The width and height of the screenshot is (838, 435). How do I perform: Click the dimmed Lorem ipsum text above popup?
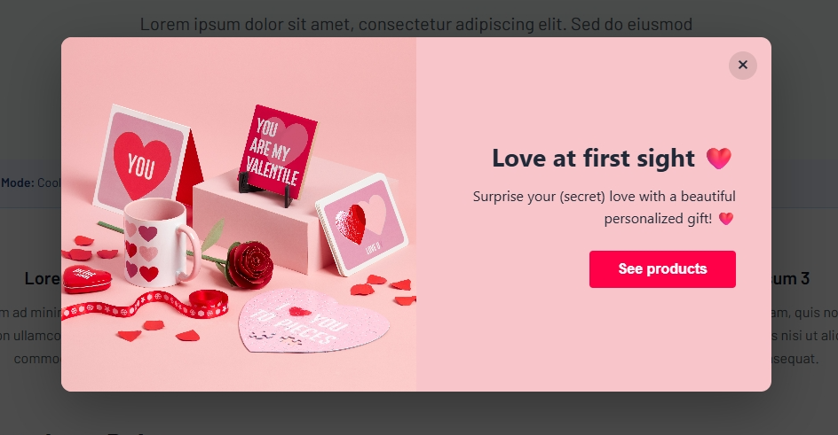pos(416,25)
